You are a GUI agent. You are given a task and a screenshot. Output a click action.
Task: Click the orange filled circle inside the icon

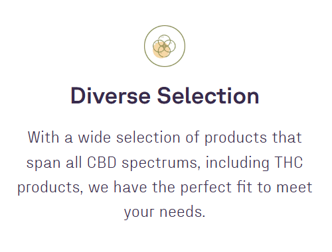[x=161, y=50]
